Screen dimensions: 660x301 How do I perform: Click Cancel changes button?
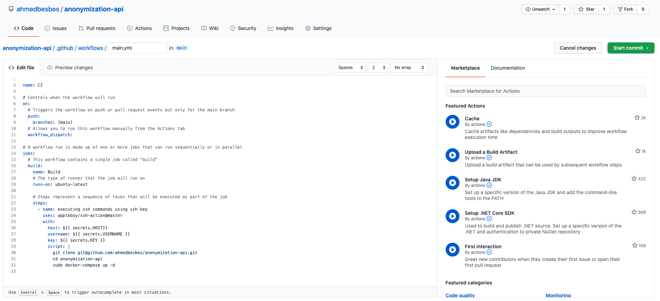578,48
